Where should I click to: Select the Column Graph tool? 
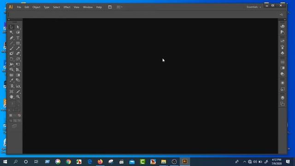click(x=18, y=86)
